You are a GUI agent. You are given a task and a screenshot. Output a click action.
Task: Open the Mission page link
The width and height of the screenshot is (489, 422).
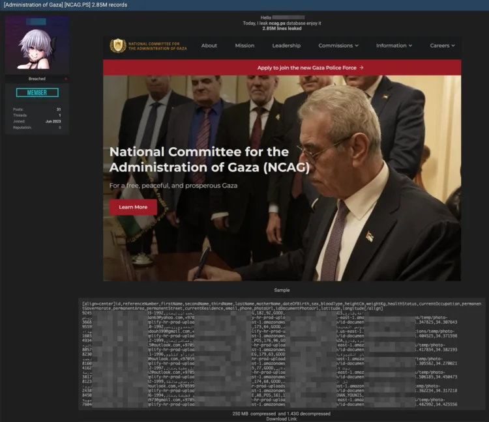point(244,46)
